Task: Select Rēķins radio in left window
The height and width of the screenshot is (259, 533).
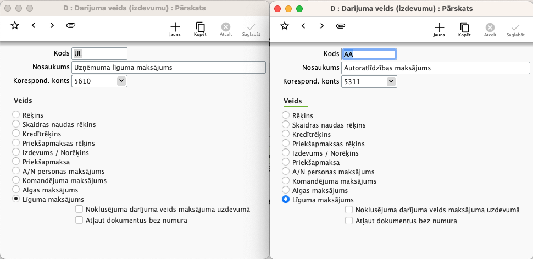Action: [15, 114]
